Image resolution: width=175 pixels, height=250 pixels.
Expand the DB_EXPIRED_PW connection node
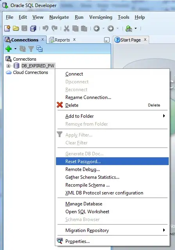point(8,66)
